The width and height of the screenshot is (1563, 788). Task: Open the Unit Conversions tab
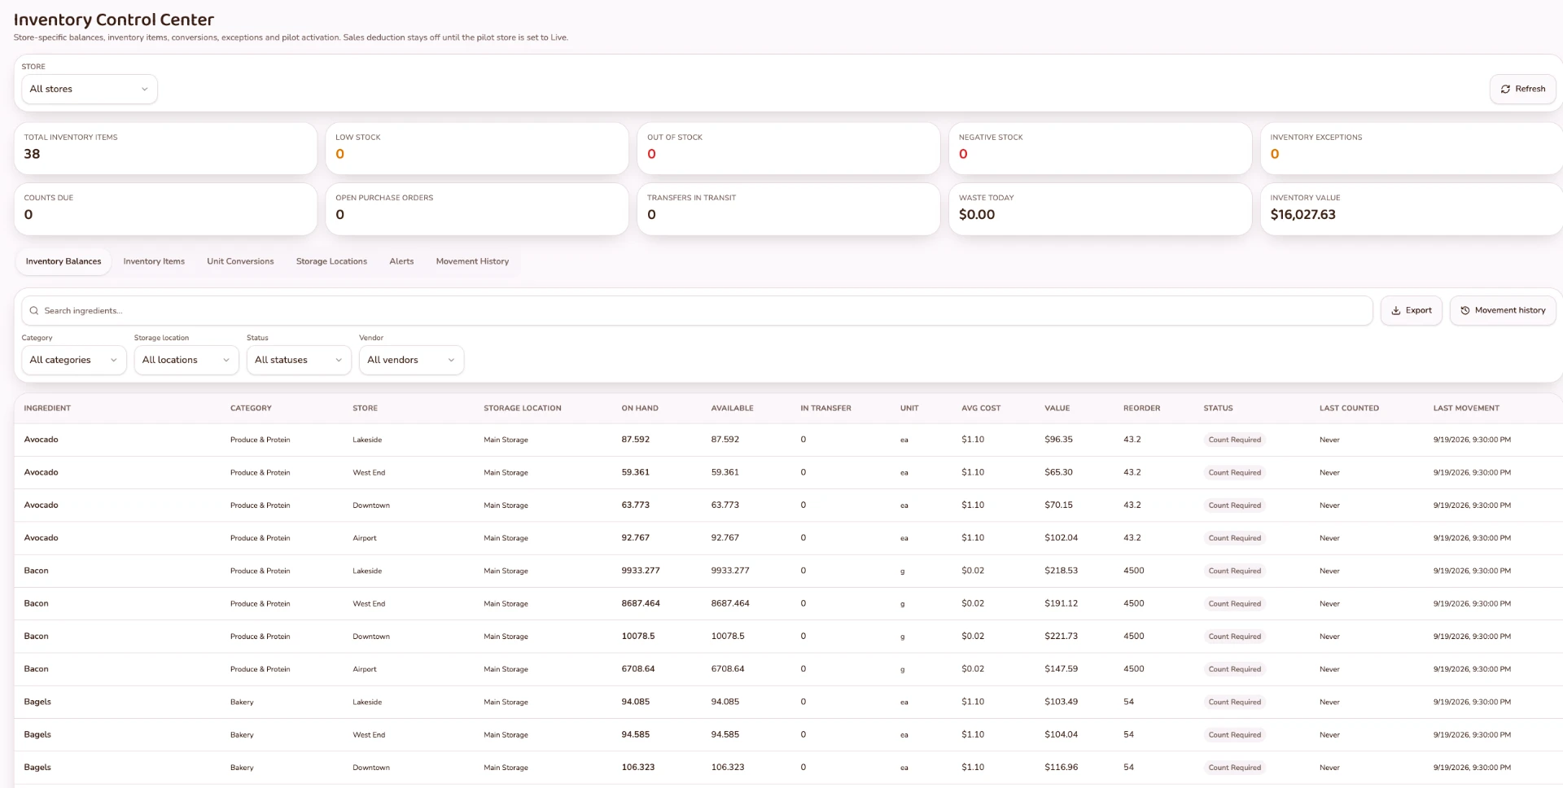pyautogui.click(x=240, y=261)
